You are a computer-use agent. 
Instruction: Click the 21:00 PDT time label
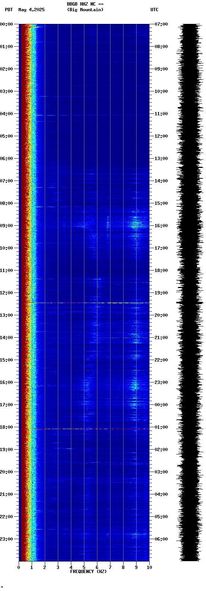click(x=7, y=494)
